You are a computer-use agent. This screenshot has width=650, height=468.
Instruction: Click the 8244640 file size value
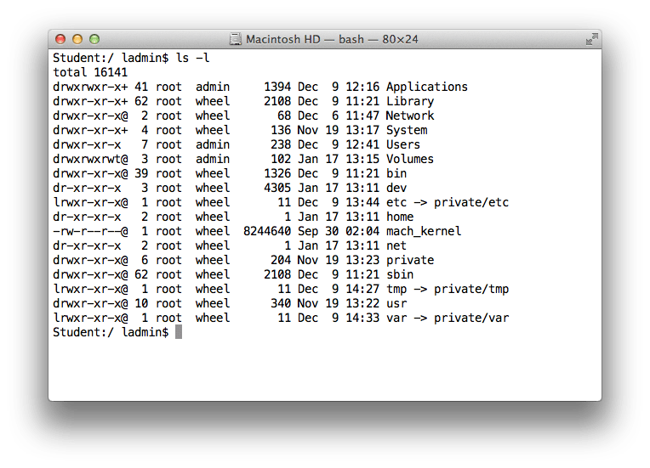(x=267, y=231)
